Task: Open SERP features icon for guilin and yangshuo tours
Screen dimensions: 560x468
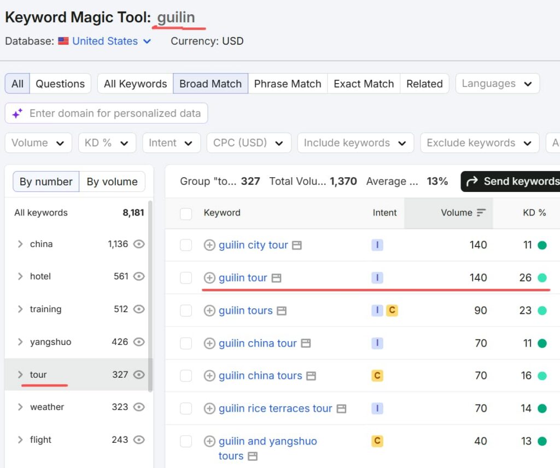Action: (x=253, y=456)
